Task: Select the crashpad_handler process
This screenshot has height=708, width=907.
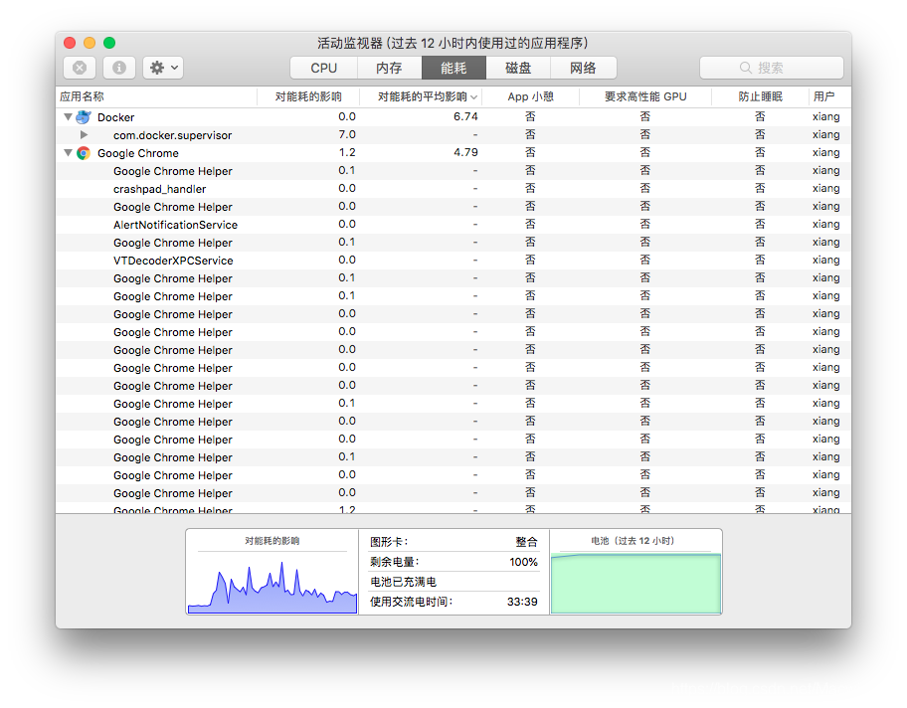Action: [160, 189]
